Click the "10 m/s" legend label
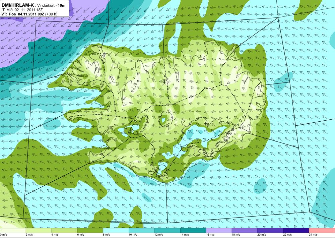The image size is (335, 238). pos(133,235)
